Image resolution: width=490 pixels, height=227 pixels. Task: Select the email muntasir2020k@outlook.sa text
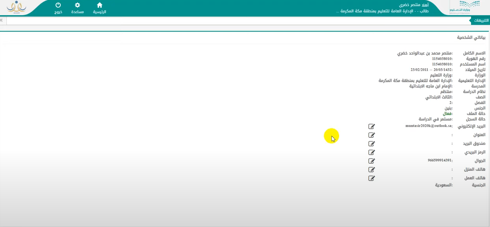pyautogui.click(x=428, y=126)
